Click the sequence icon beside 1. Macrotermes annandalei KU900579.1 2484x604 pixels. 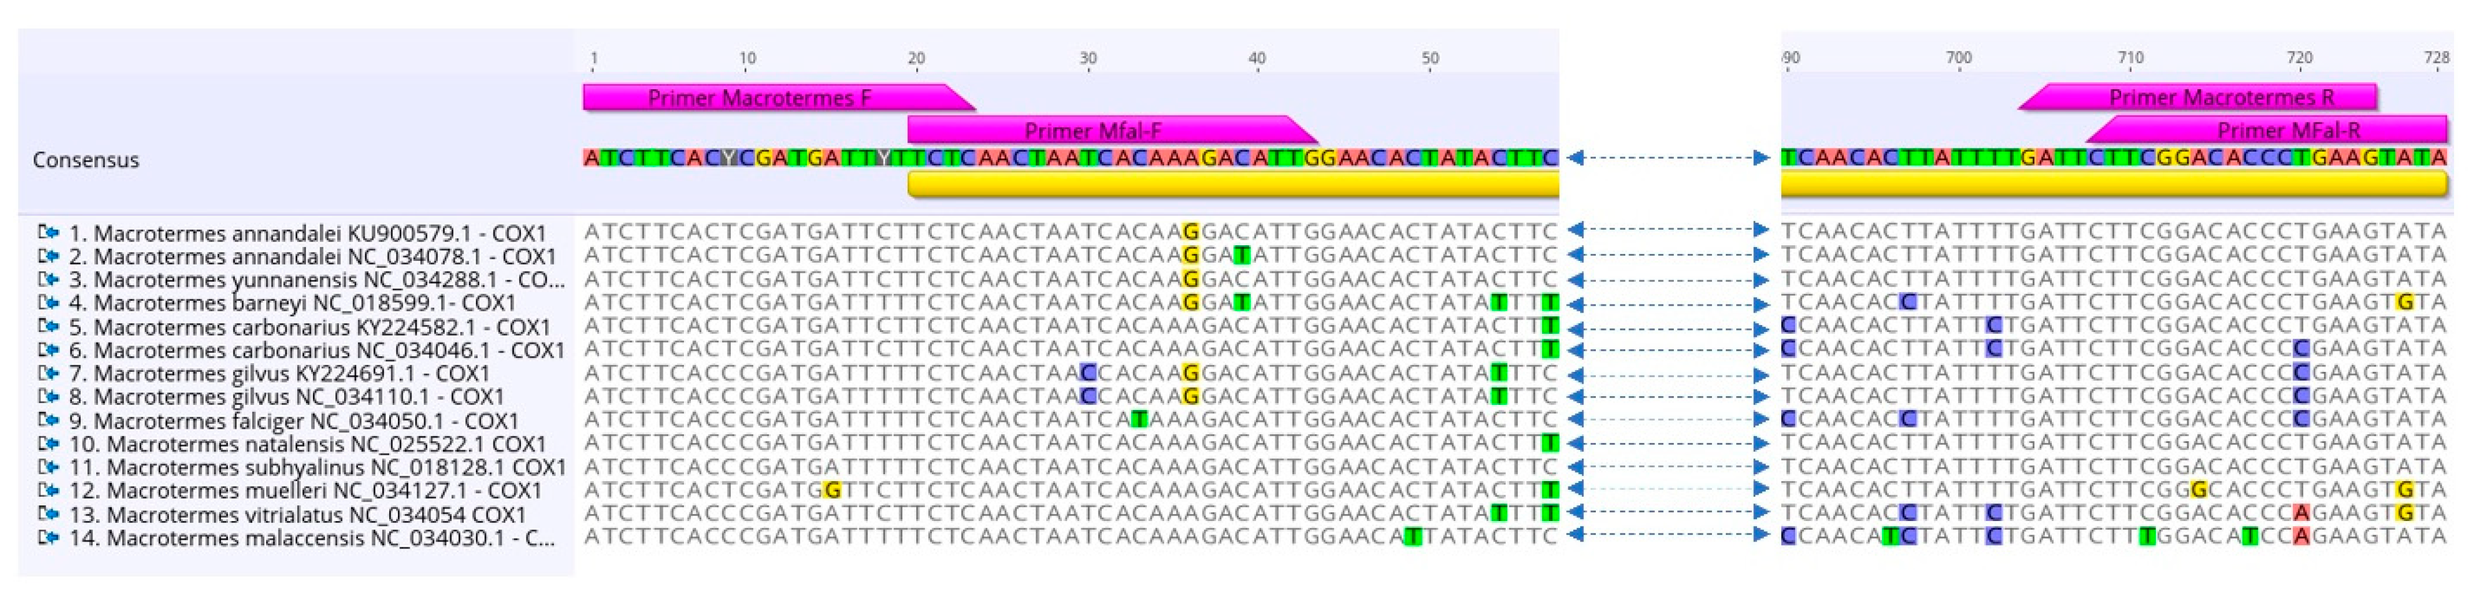(48, 232)
